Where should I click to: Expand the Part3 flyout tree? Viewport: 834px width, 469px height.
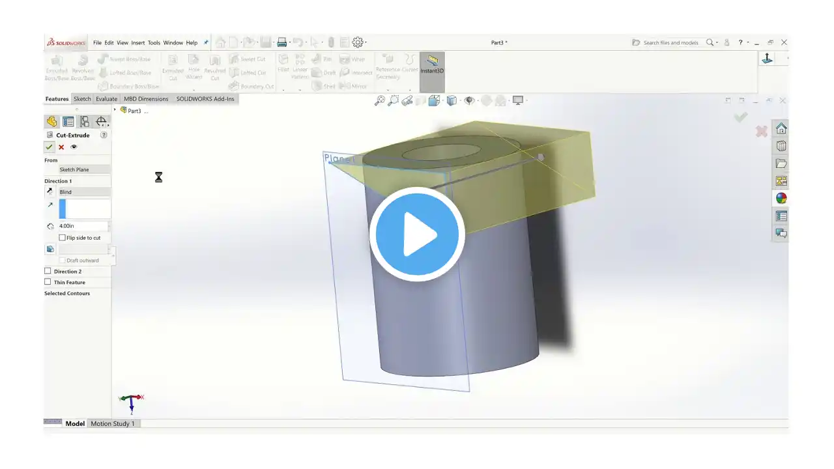coord(116,110)
